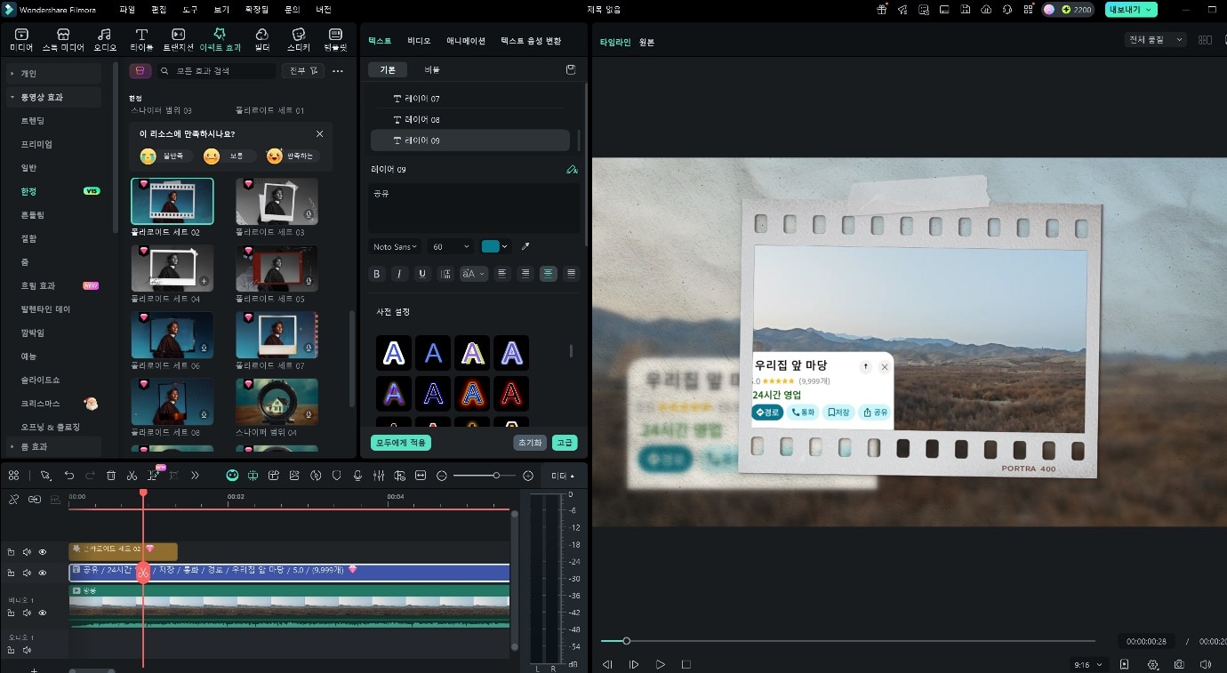The image size is (1227, 673).
Task: Open the 파일 menu
Action: 127,10
